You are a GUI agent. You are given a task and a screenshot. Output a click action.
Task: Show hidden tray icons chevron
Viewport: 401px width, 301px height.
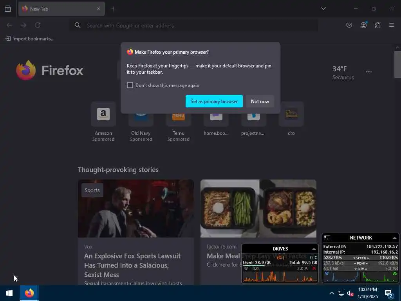pos(331,293)
